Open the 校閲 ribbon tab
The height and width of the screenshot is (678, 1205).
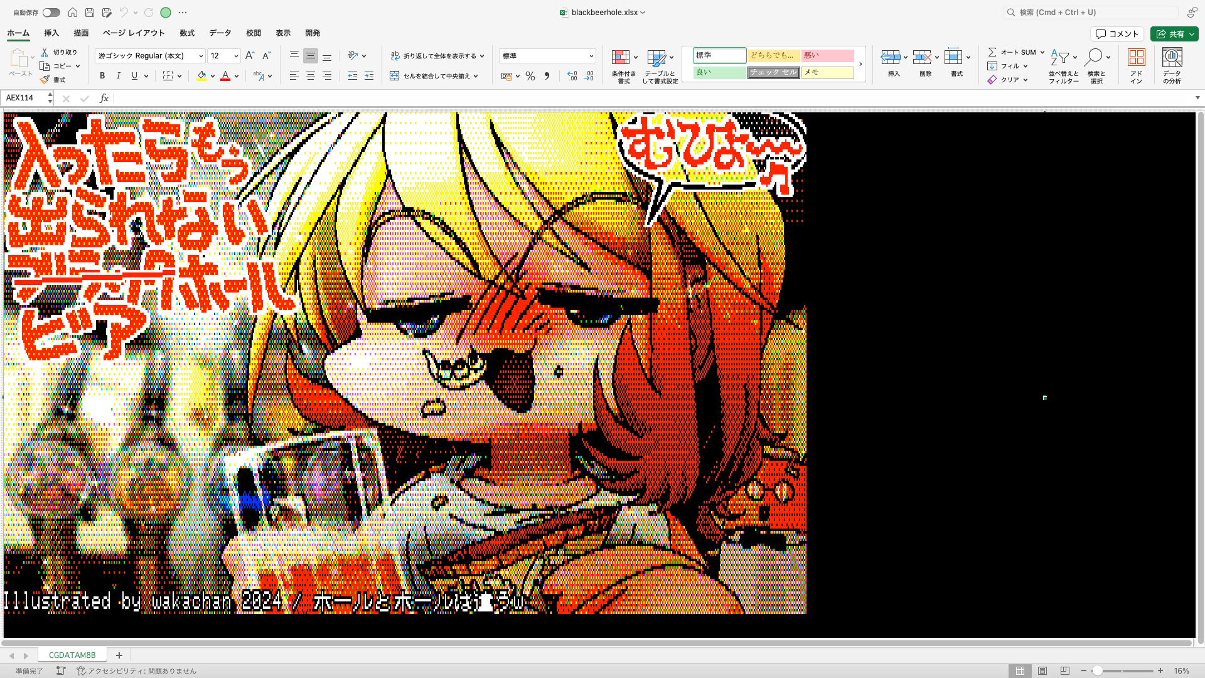point(254,33)
